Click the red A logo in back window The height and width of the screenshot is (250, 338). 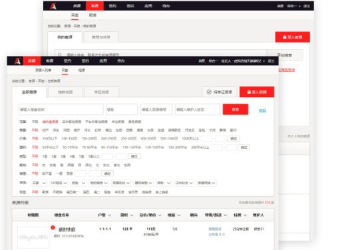coord(53,6)
